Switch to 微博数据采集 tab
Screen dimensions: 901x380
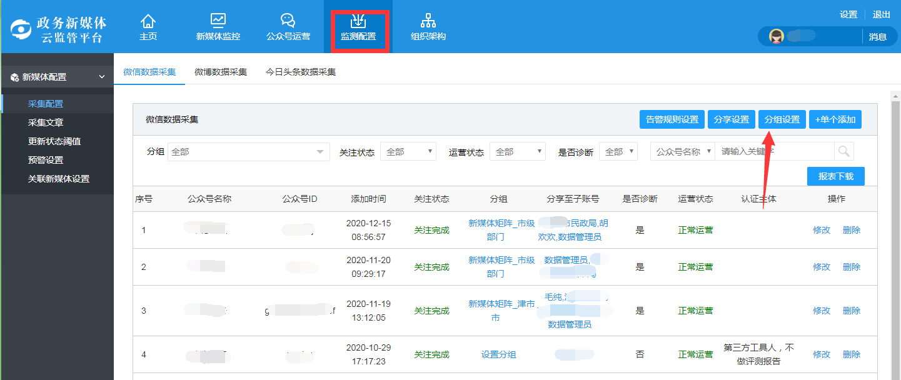tap(221, 72)
